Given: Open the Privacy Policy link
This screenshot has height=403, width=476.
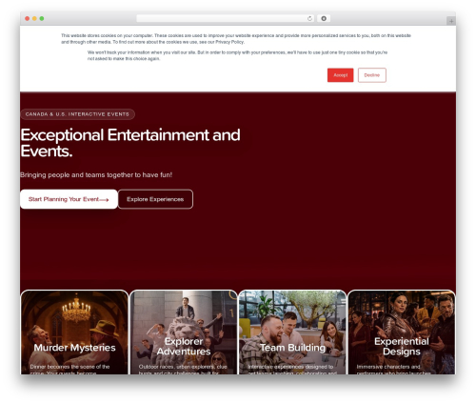Looking at the screenshot, I should click(229, 42).
